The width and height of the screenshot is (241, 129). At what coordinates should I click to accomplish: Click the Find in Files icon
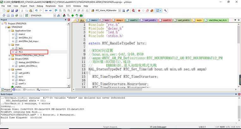click(x=93, y=11)
